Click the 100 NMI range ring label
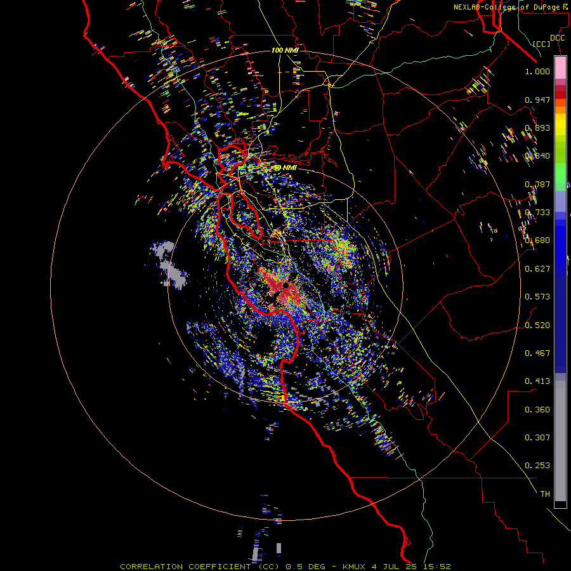 pyautogui.click(x=285, y=50)
